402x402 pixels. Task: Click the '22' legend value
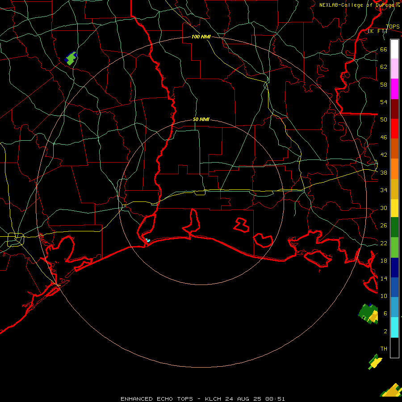pyautogui.click(x=384, y=243)
